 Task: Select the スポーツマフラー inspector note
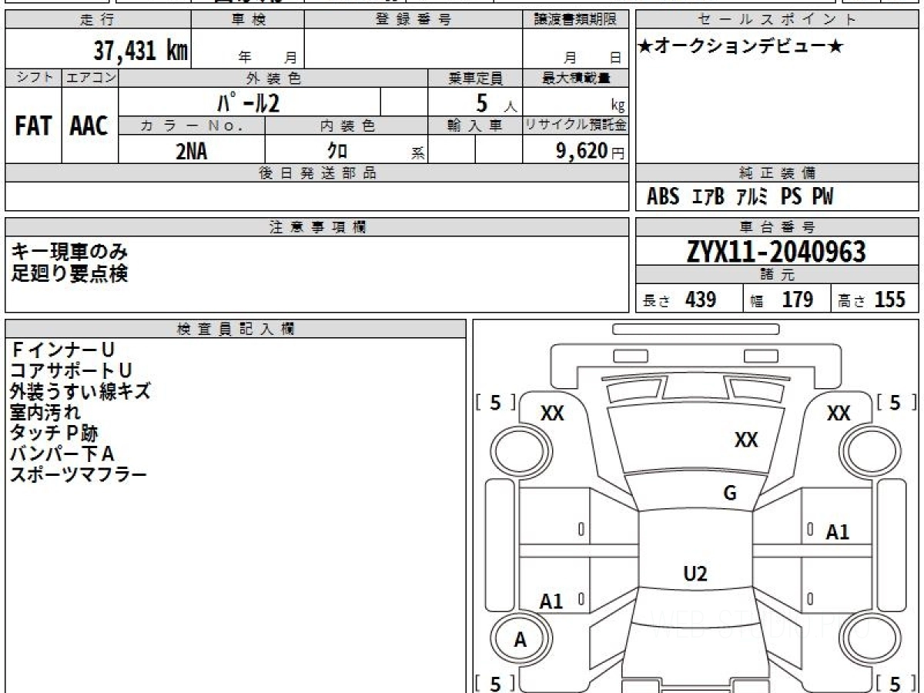[79, 474]
